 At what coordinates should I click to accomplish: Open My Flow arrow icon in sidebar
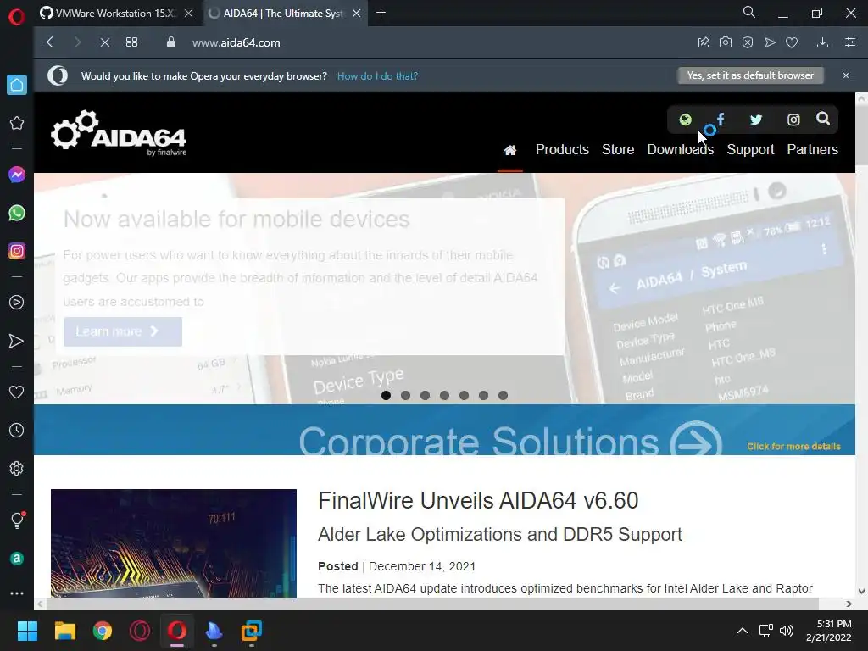click(17, 341)
